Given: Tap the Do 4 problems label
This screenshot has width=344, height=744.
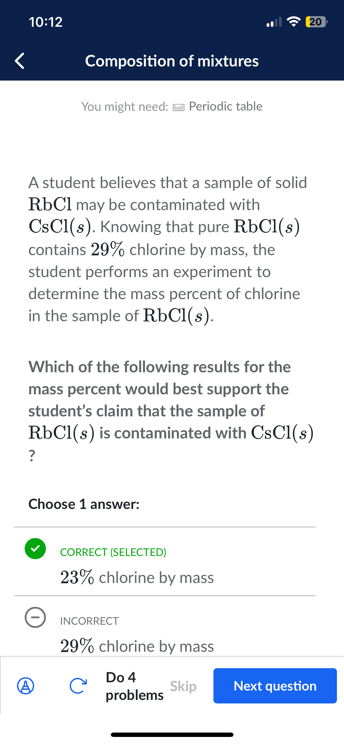Looking at the screenshot, I should click(x=134, y=686).
